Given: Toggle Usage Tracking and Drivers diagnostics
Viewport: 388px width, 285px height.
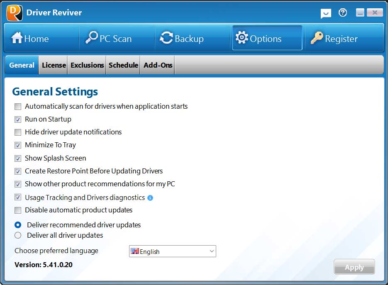Looking at the screenshot, I should [x=18, y=197].
